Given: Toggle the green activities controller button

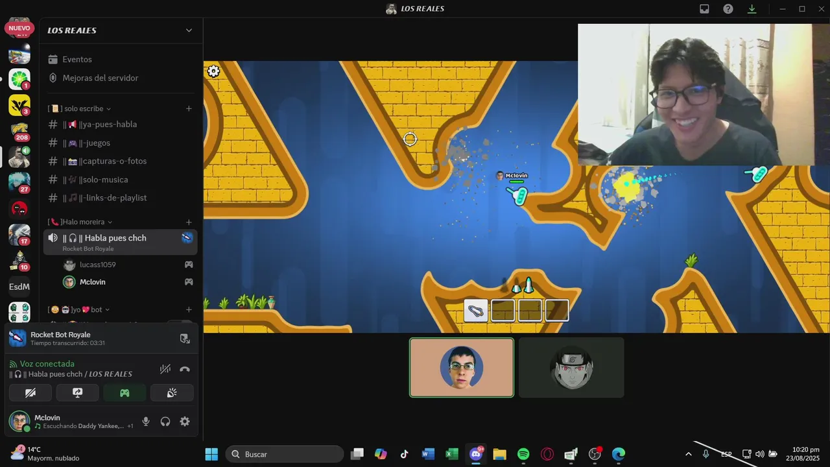Looking at the screenshot, I should point(124,393).
